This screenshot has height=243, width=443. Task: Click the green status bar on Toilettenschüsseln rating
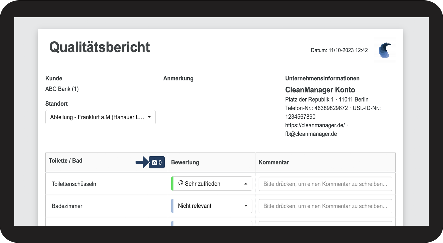[172, 184]
